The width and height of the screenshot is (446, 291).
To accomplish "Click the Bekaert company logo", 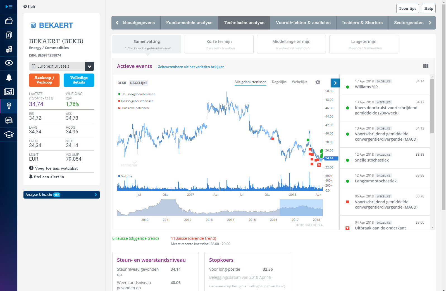I will click(52, 25).
